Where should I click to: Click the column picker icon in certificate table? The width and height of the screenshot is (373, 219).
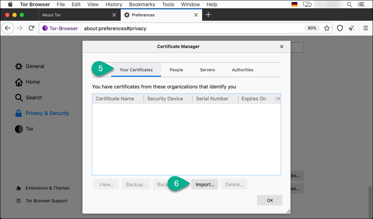pyautogui.click(x=278, y=99)
